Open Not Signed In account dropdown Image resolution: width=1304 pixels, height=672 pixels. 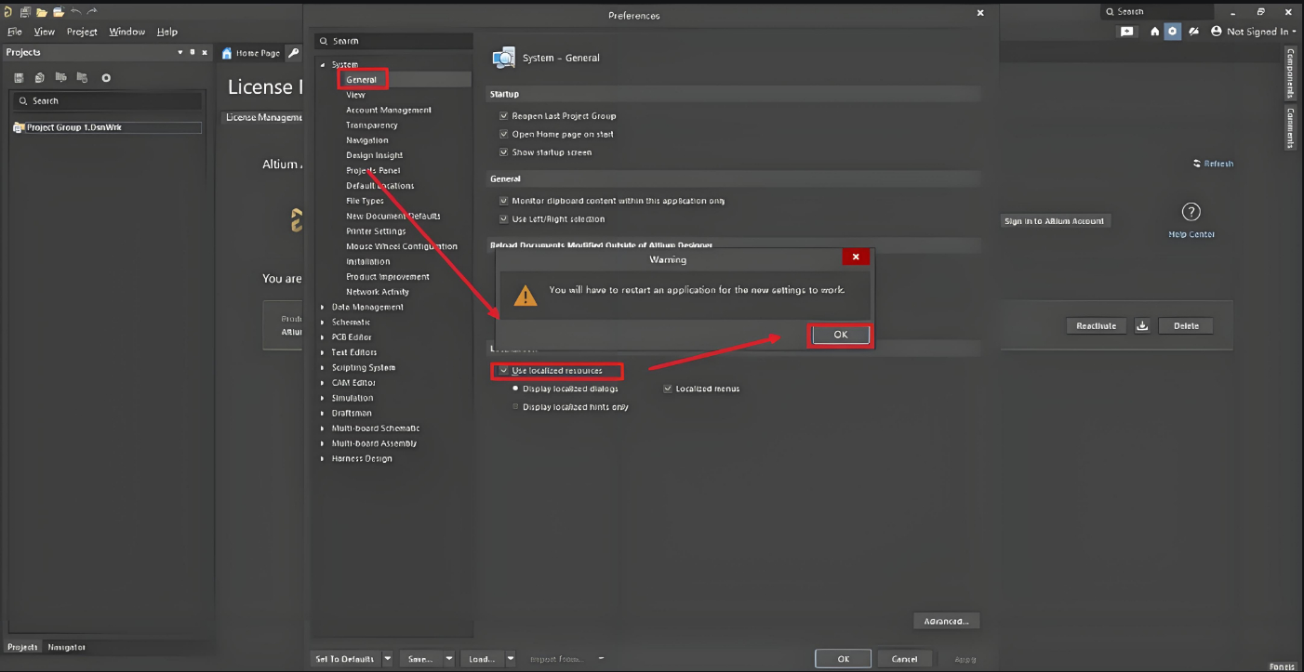click(x=1261, y=31)
